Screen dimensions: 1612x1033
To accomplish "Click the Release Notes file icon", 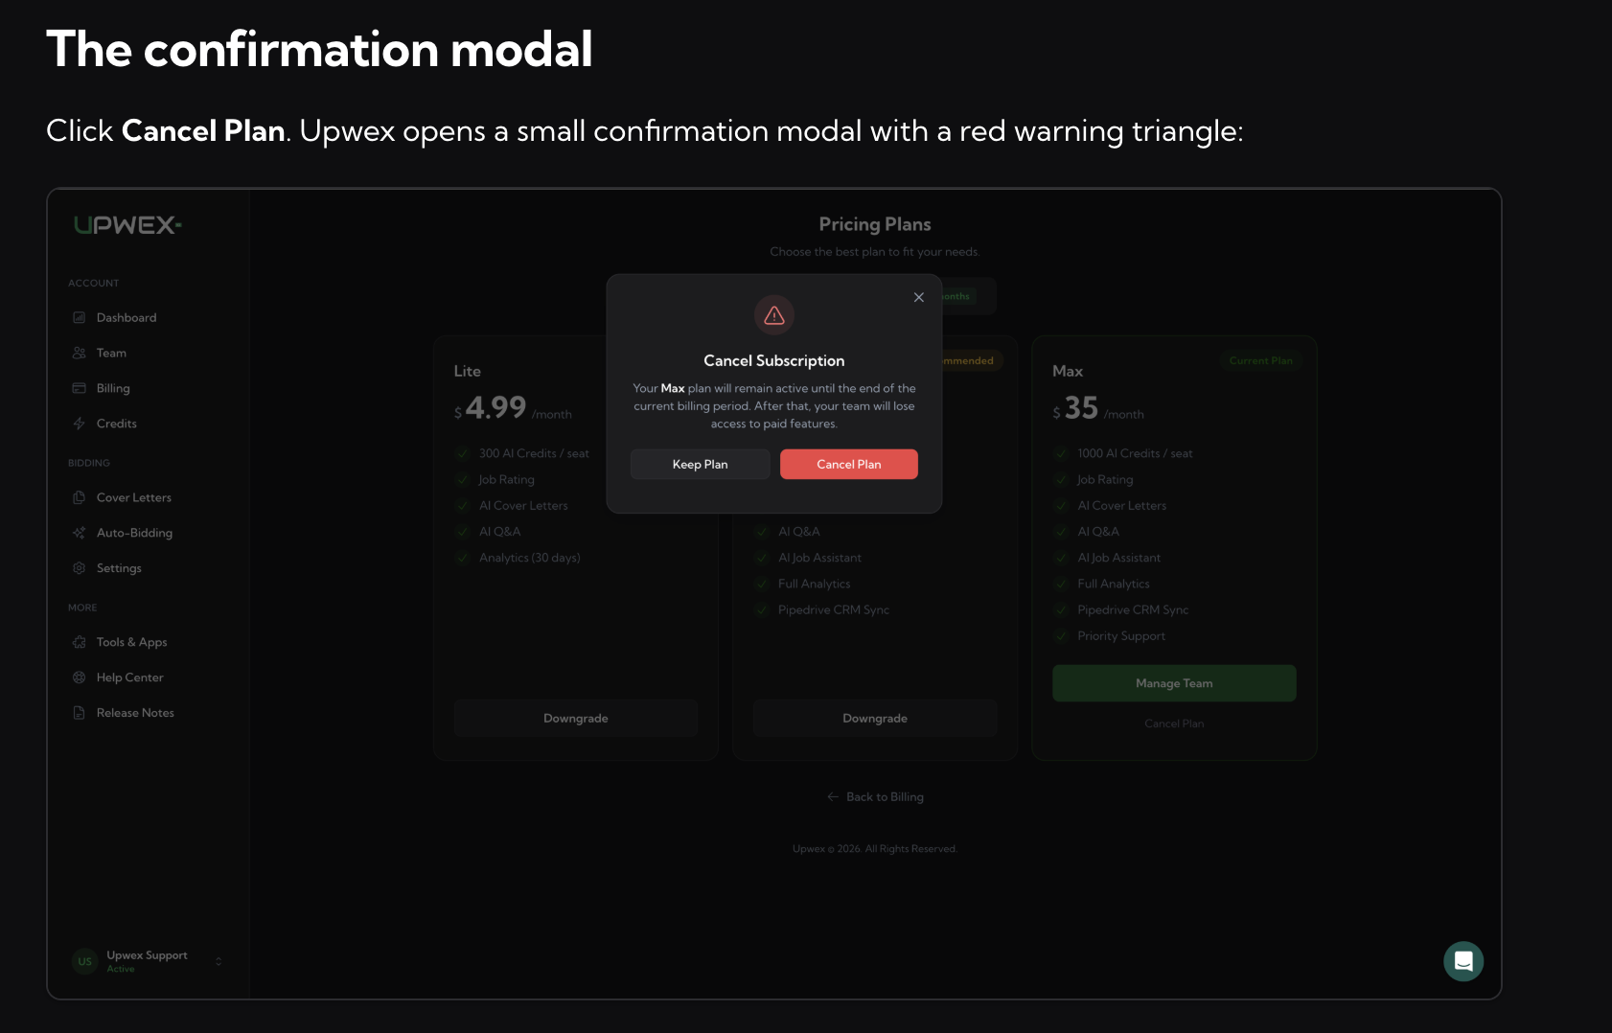I will [x=80, y=713].
